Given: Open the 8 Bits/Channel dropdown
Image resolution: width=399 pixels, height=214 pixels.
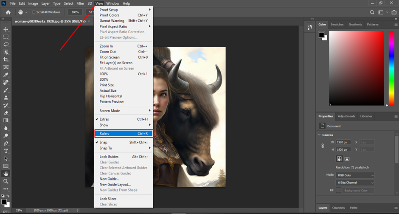Looking at the screenshot, I should click(355, 183).
